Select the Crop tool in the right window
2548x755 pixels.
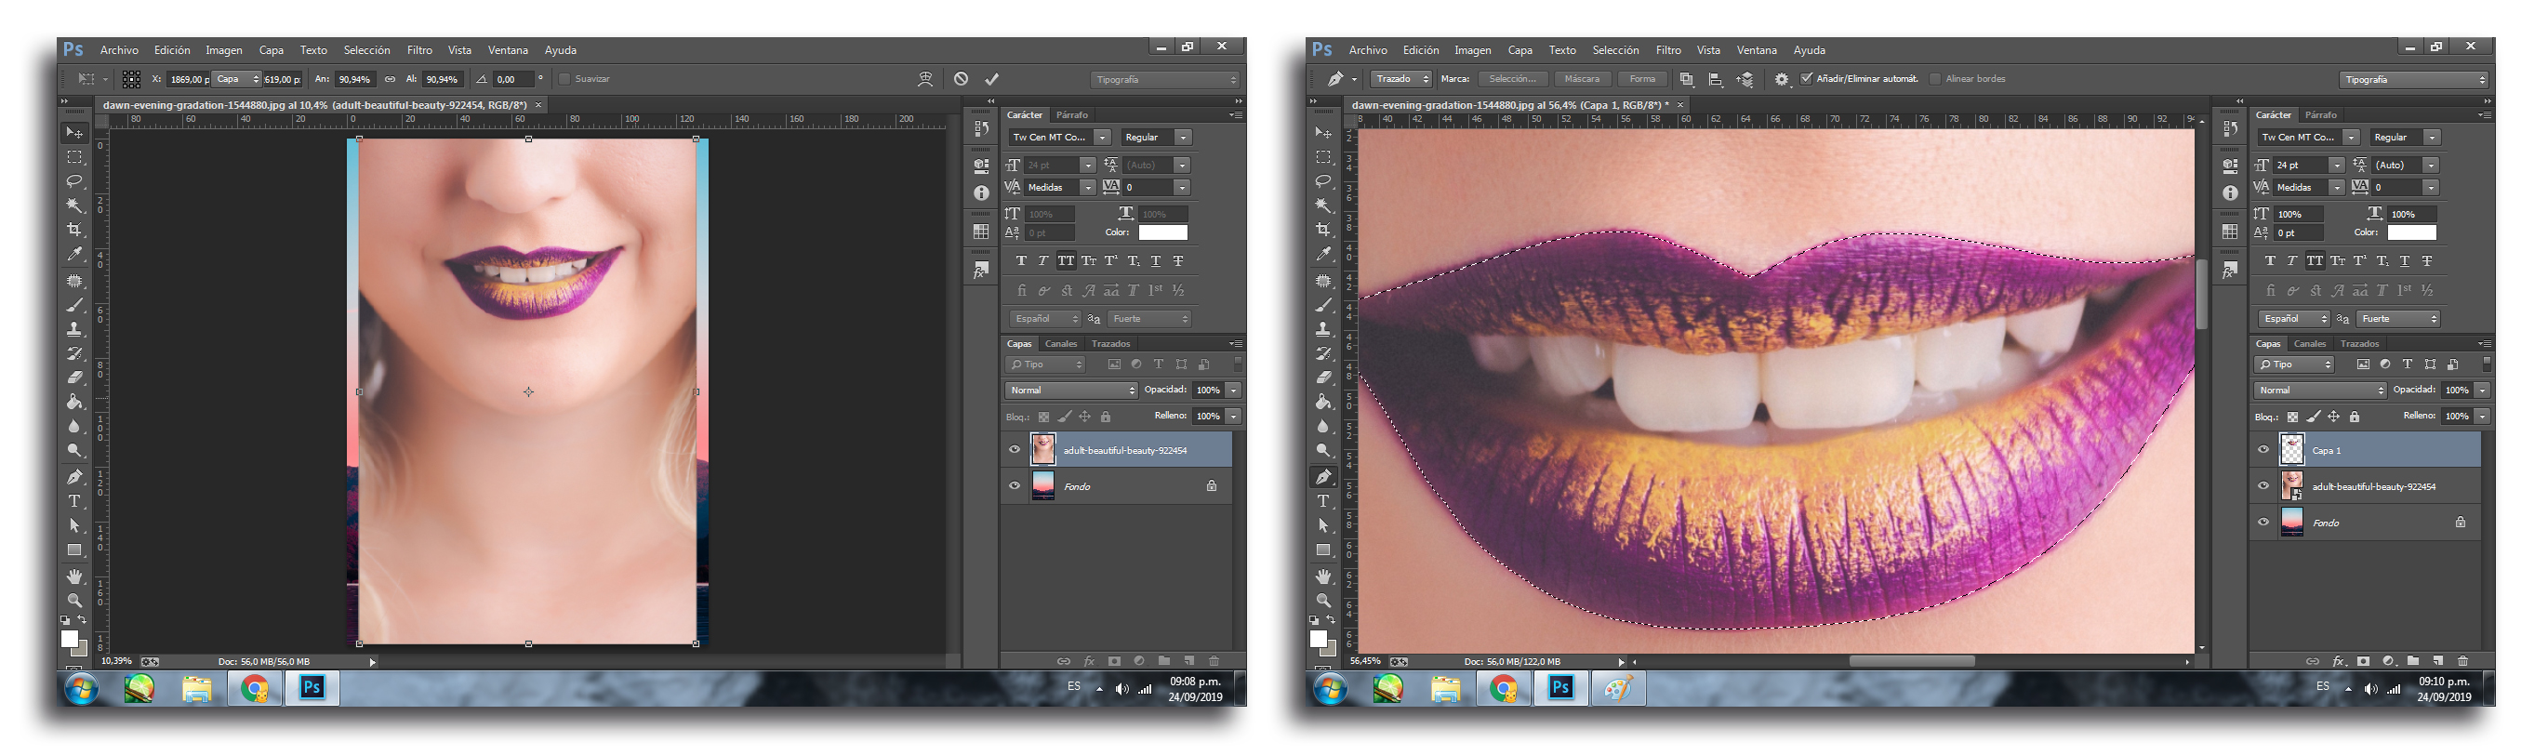click(1323, 230)
